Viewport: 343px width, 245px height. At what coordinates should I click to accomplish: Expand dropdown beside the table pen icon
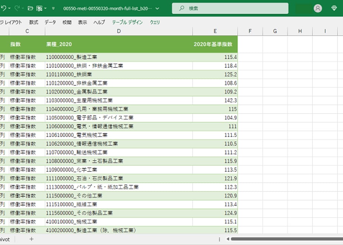(45, 8)
